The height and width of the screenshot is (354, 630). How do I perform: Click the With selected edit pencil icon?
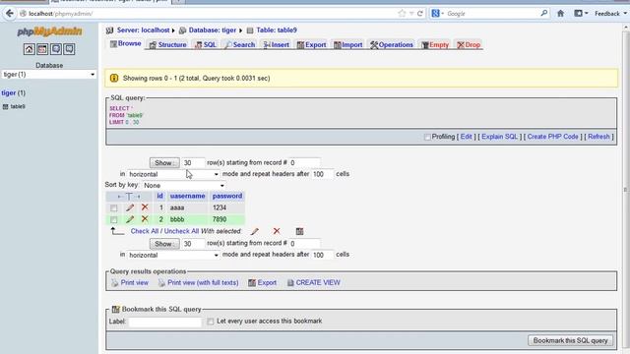pos(255,231)
